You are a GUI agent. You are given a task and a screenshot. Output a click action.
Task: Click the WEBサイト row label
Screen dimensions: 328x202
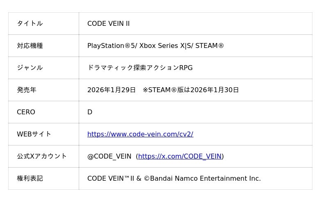[x=34, y=134]
